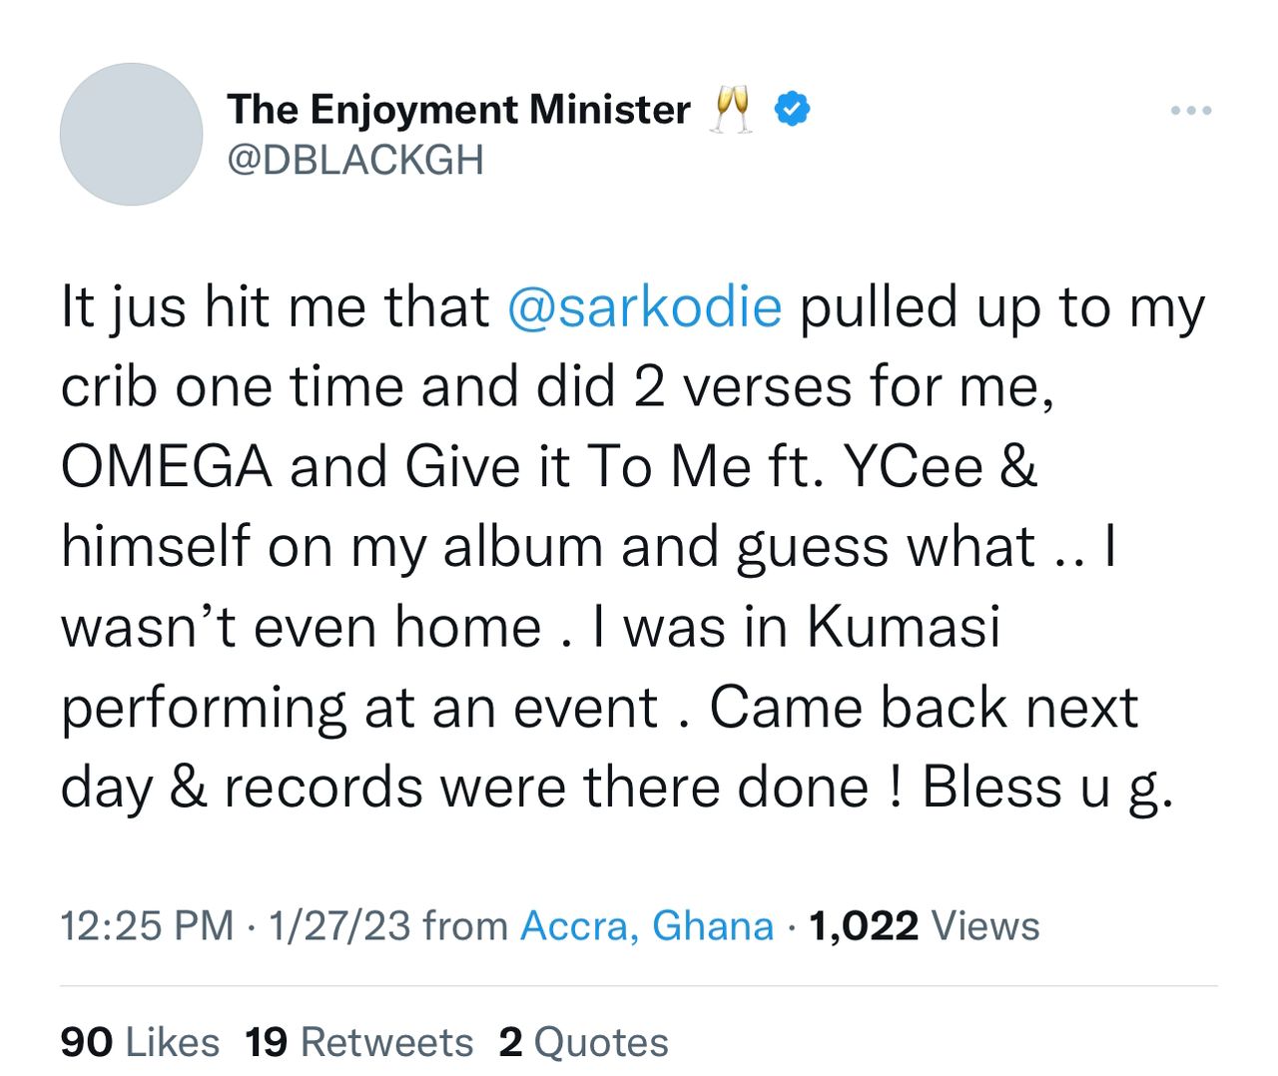
Task: Click the Likes label
Action: 173,1042
